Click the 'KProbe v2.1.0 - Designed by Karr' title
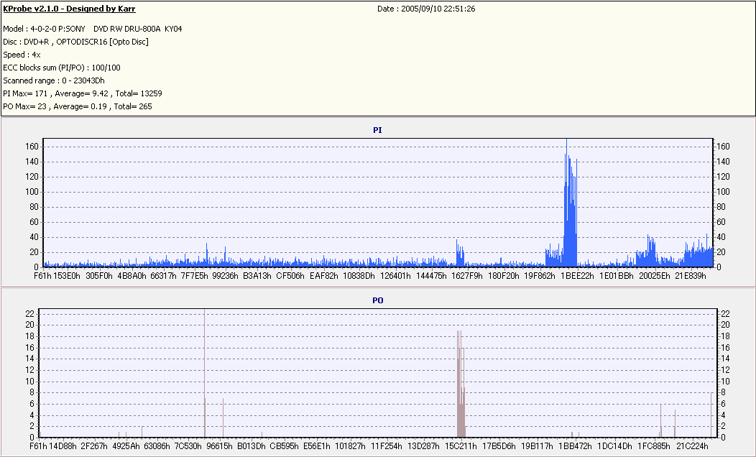The image size is (756, 457). (69, 9)
